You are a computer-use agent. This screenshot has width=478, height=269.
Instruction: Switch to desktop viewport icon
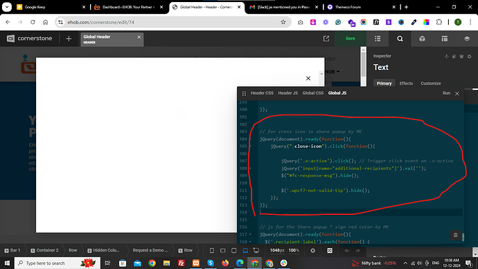point(256,250)
